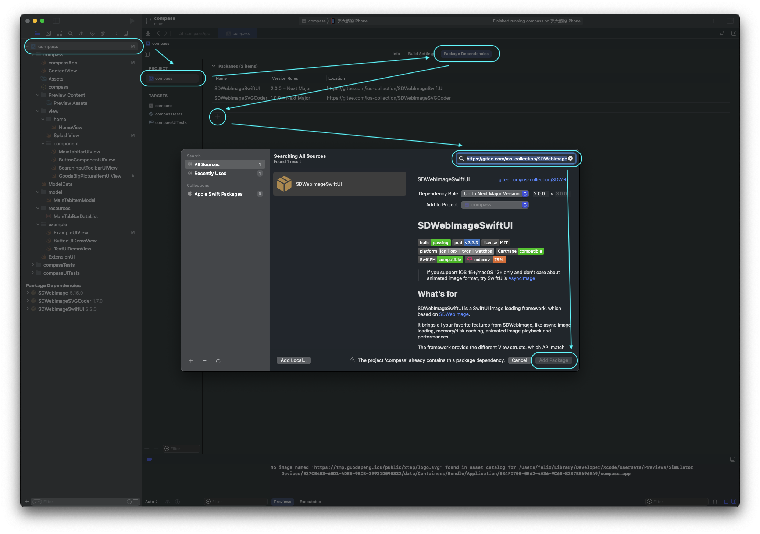The height and width of the screenshot is (534, 760).
Task: Toggle the inspector panel visibility
Action: click(730, 21)
